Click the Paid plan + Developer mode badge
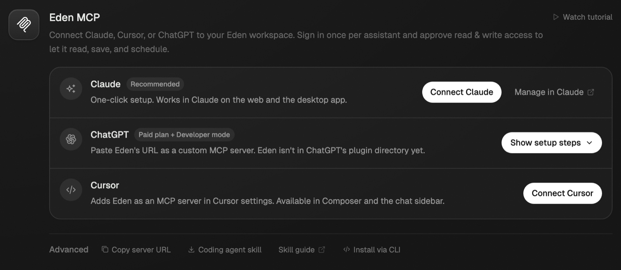Screen dimensions: 621x270 point(184,134)
